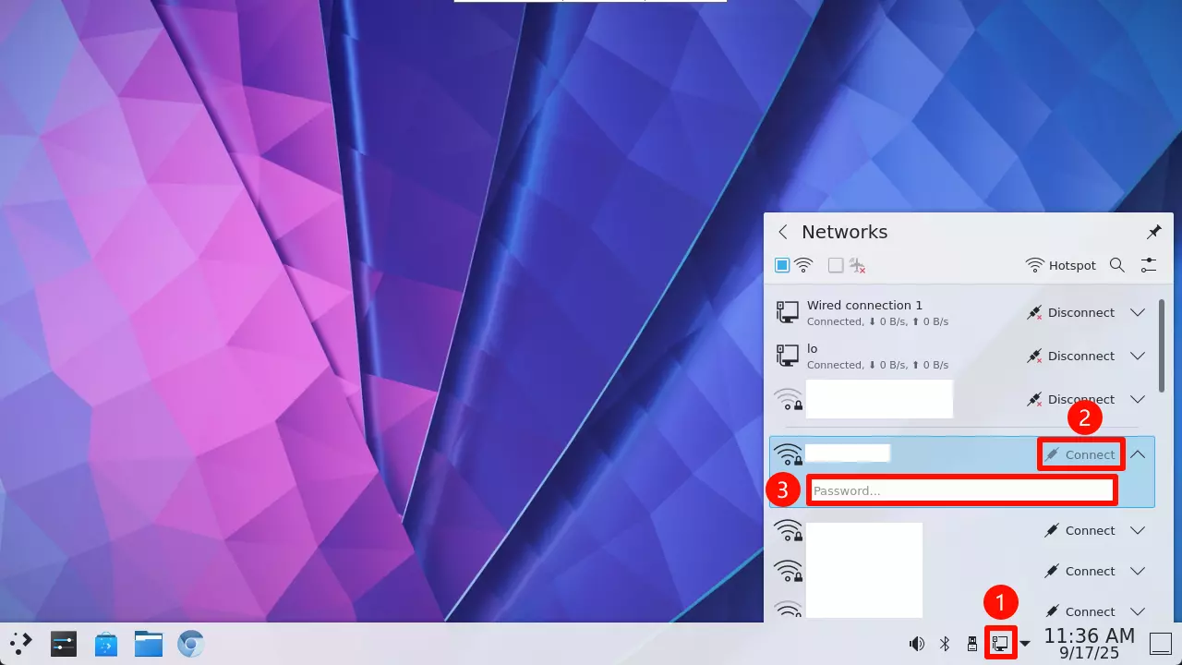
Task: Open the network icon in the system tray
Action: click(x=1000, y=644)
